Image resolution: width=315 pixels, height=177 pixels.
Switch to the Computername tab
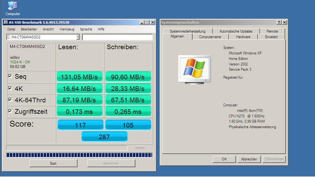pos(210,37)
